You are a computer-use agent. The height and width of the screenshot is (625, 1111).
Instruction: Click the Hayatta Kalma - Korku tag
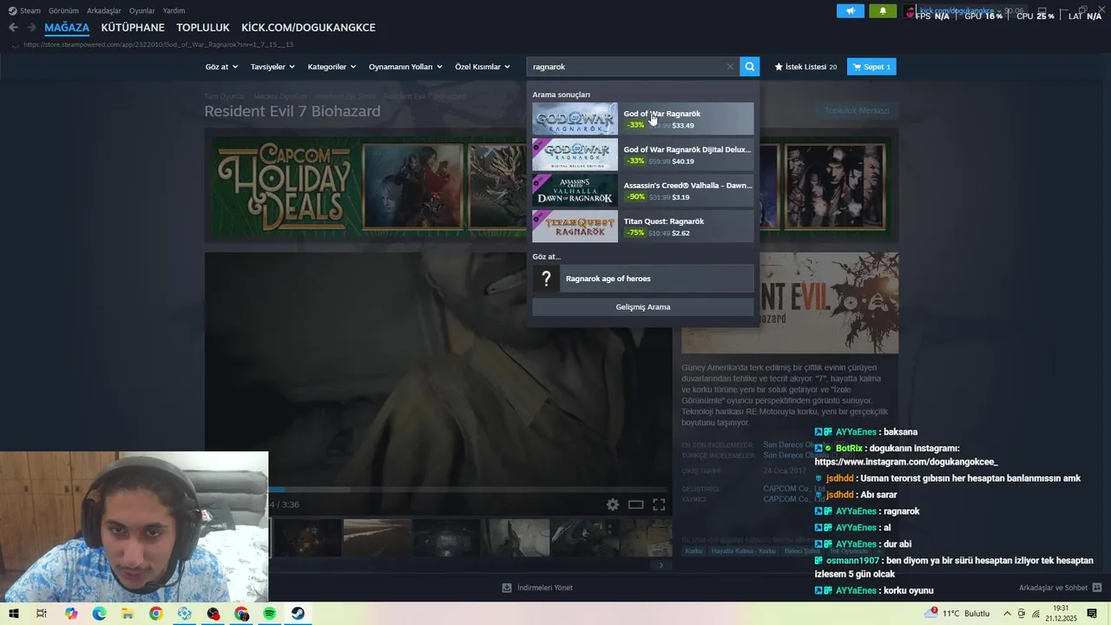743,551
